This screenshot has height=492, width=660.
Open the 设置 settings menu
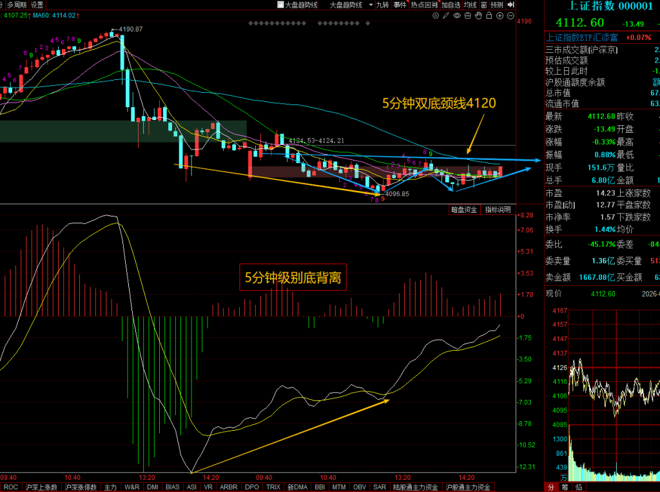37,5
